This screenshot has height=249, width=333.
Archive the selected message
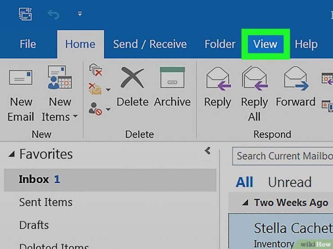pyautogui.click(x=172, y=87)
